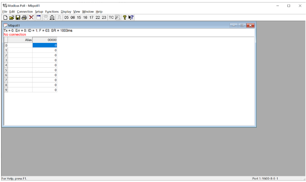Select function 06 in the toolbar

(x=73, y=17)
